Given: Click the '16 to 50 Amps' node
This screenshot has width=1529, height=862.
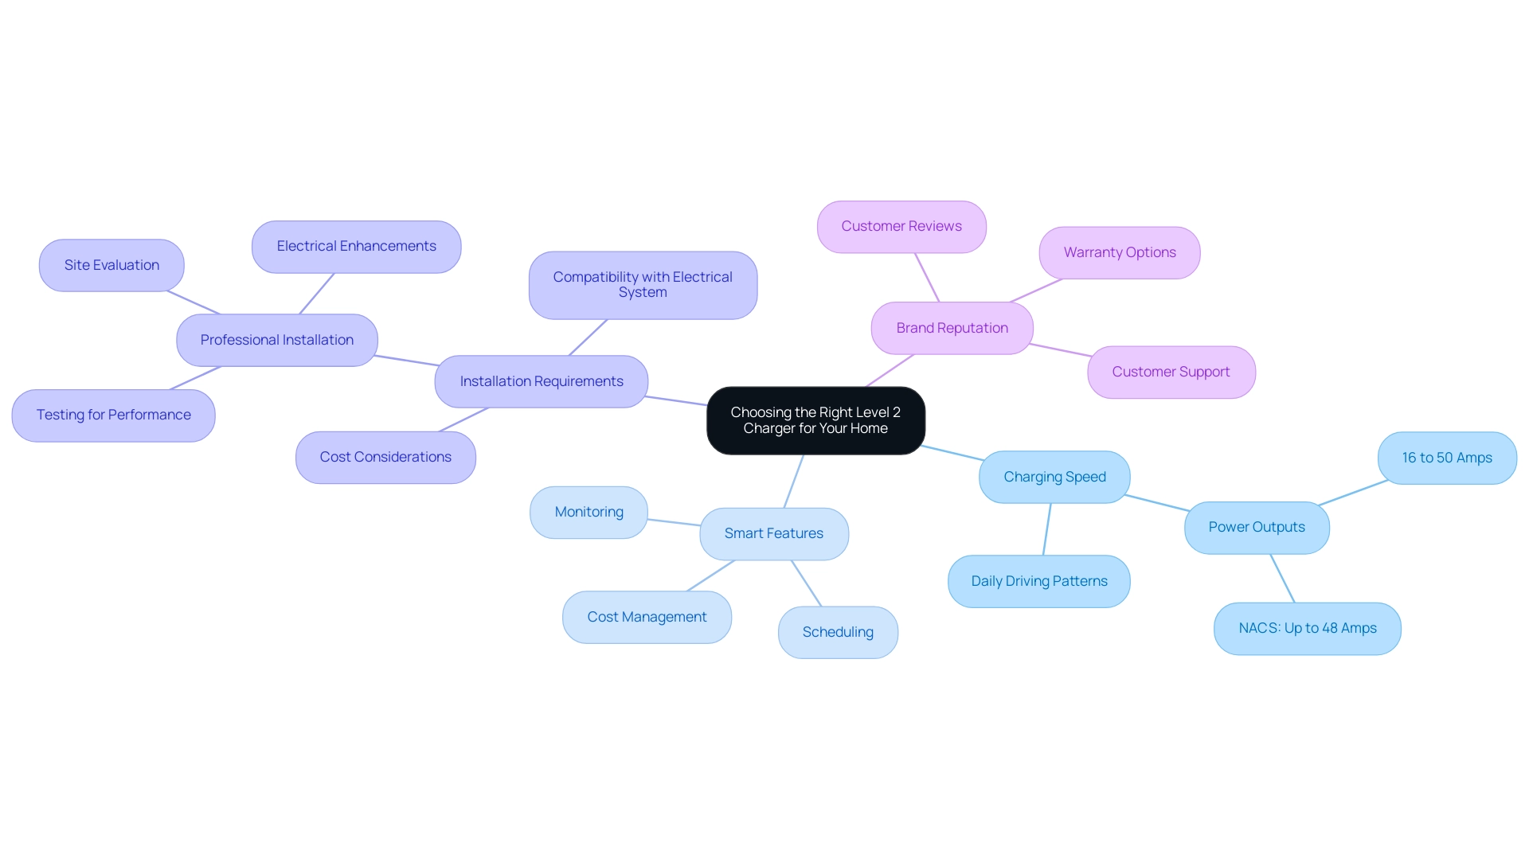Looking at the screenshot, I should click(x=1445, y=457).
